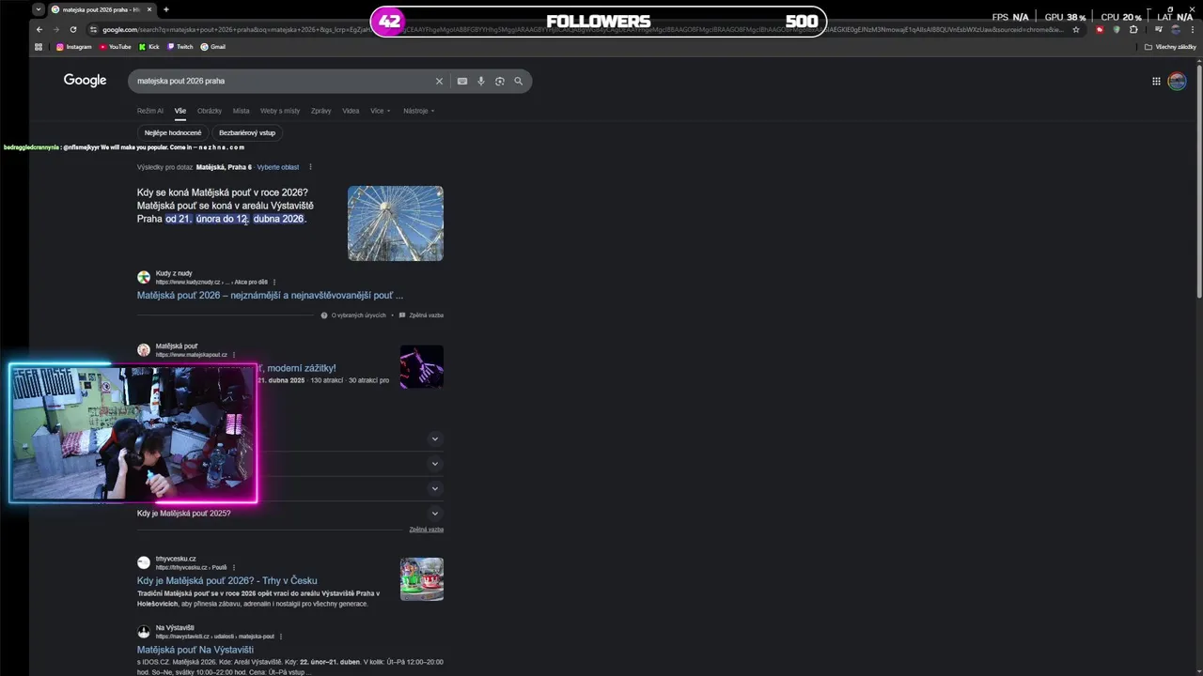The image size is (1203, 676).
Task: Open the YouTube bookmark
Action: 115,47
